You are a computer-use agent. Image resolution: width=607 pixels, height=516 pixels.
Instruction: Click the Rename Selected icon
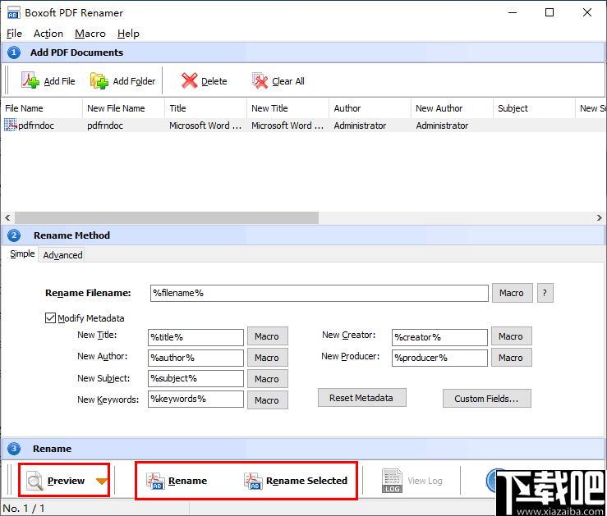253,481
